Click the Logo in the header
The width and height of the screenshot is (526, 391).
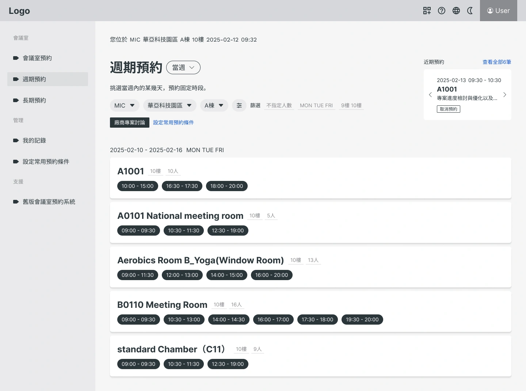19,11
